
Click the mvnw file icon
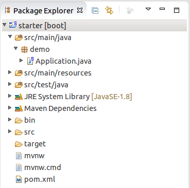[19, 156]
